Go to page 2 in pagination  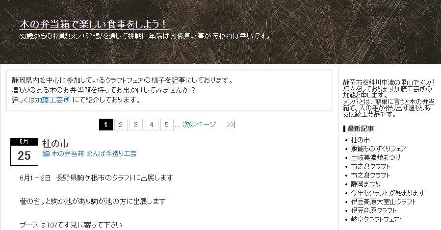(121, 125)
